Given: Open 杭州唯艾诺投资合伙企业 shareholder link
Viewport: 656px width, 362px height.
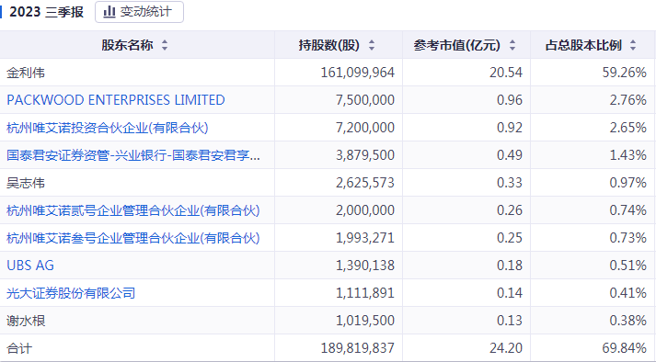Looking at the screenshot, I should pos(108,128).
